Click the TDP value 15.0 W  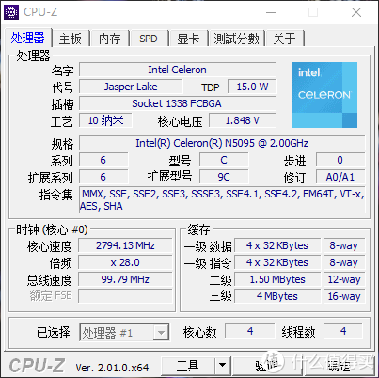tap(252, 87)
